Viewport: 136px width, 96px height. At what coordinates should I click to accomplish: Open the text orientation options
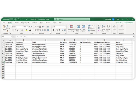(x=43, y=27)
